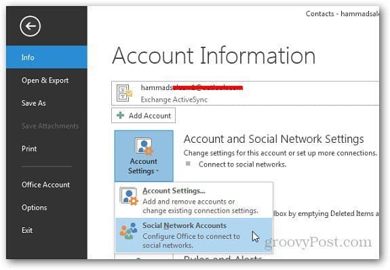Click the Social Network Accounts people icon
The width and height of the screenshot is (390, 270).
pyautogui.click(x=128, y=231)
